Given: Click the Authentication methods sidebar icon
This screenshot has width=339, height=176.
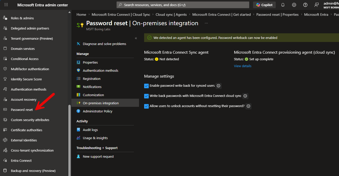Looking at the screenshot, I should pyautogui.click(x=5, y=89).
